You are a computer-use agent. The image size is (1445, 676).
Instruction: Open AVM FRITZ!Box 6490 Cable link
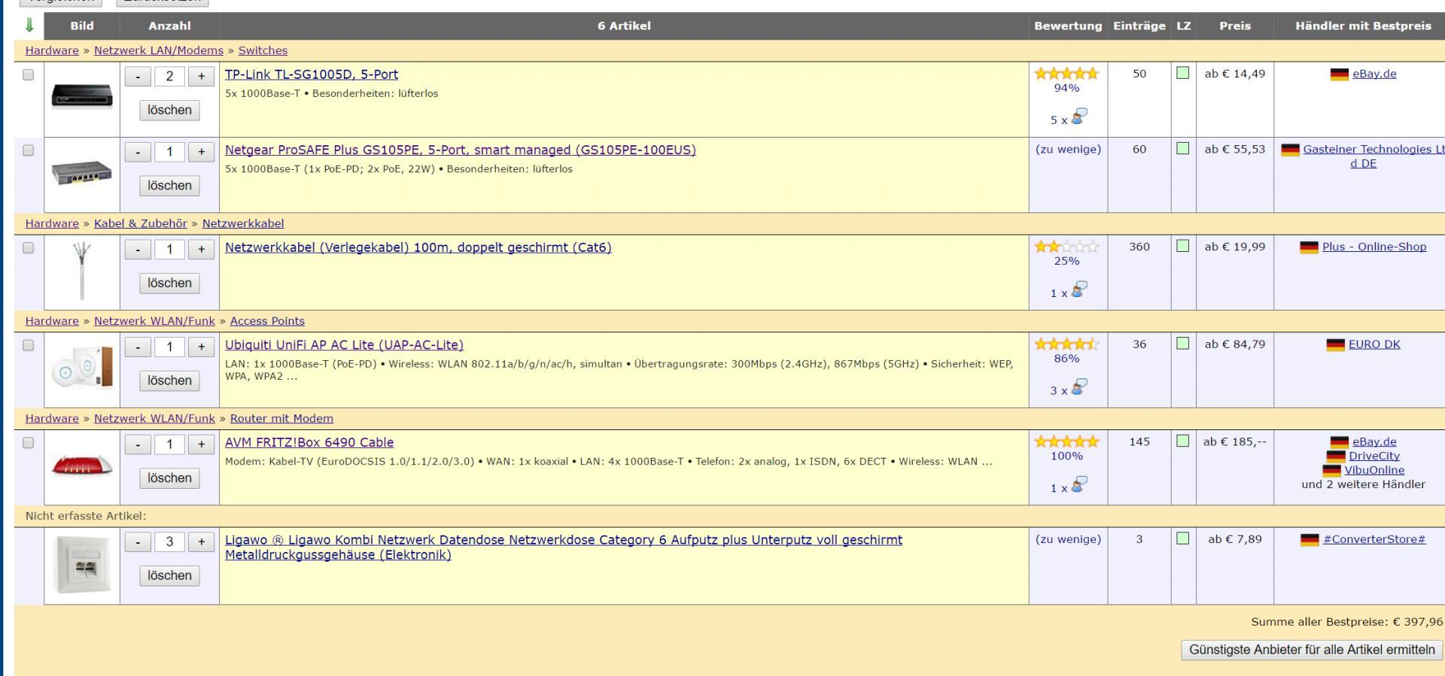pyautogui.click(x=309, y=443)
